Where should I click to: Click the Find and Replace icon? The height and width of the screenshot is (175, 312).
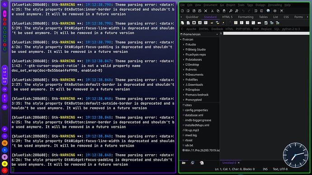[236, 11]
